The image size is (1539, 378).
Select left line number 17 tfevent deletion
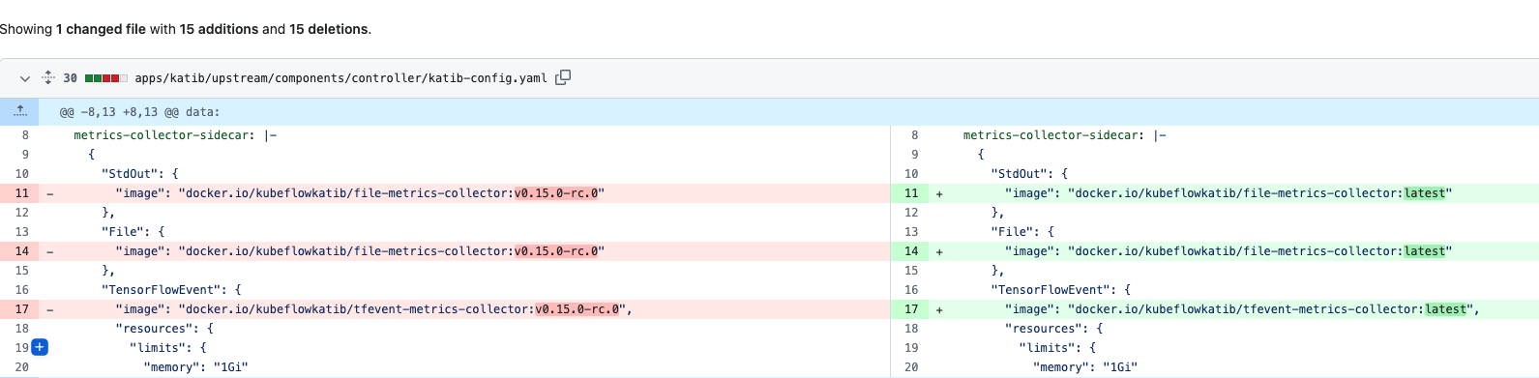click(21, 309)
